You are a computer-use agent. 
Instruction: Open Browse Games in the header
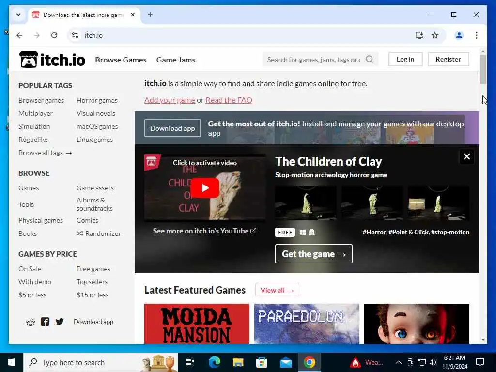point(121,60)
